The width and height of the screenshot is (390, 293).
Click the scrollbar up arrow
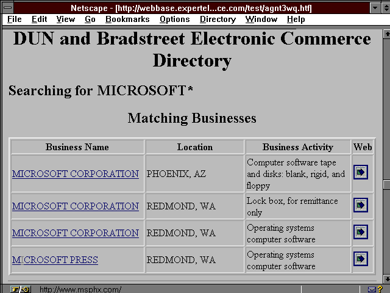[386, 34]
